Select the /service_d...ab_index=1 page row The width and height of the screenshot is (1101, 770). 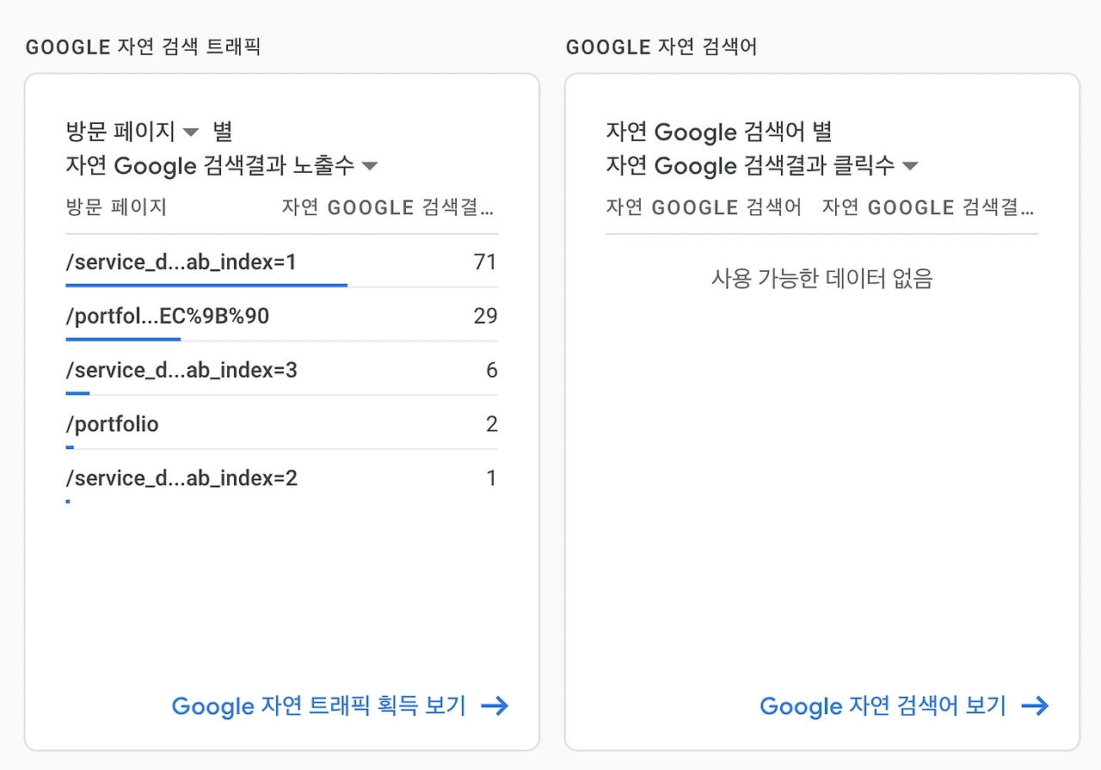click(181, 262)
